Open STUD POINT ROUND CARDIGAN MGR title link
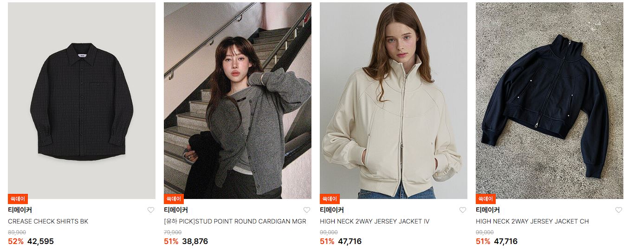Image resolution: width=628 pixels, height=250 pixels. pos(235,222)
